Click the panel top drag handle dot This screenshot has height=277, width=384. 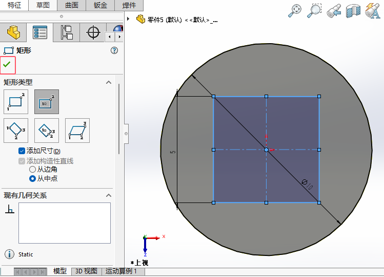click(62, 16)
